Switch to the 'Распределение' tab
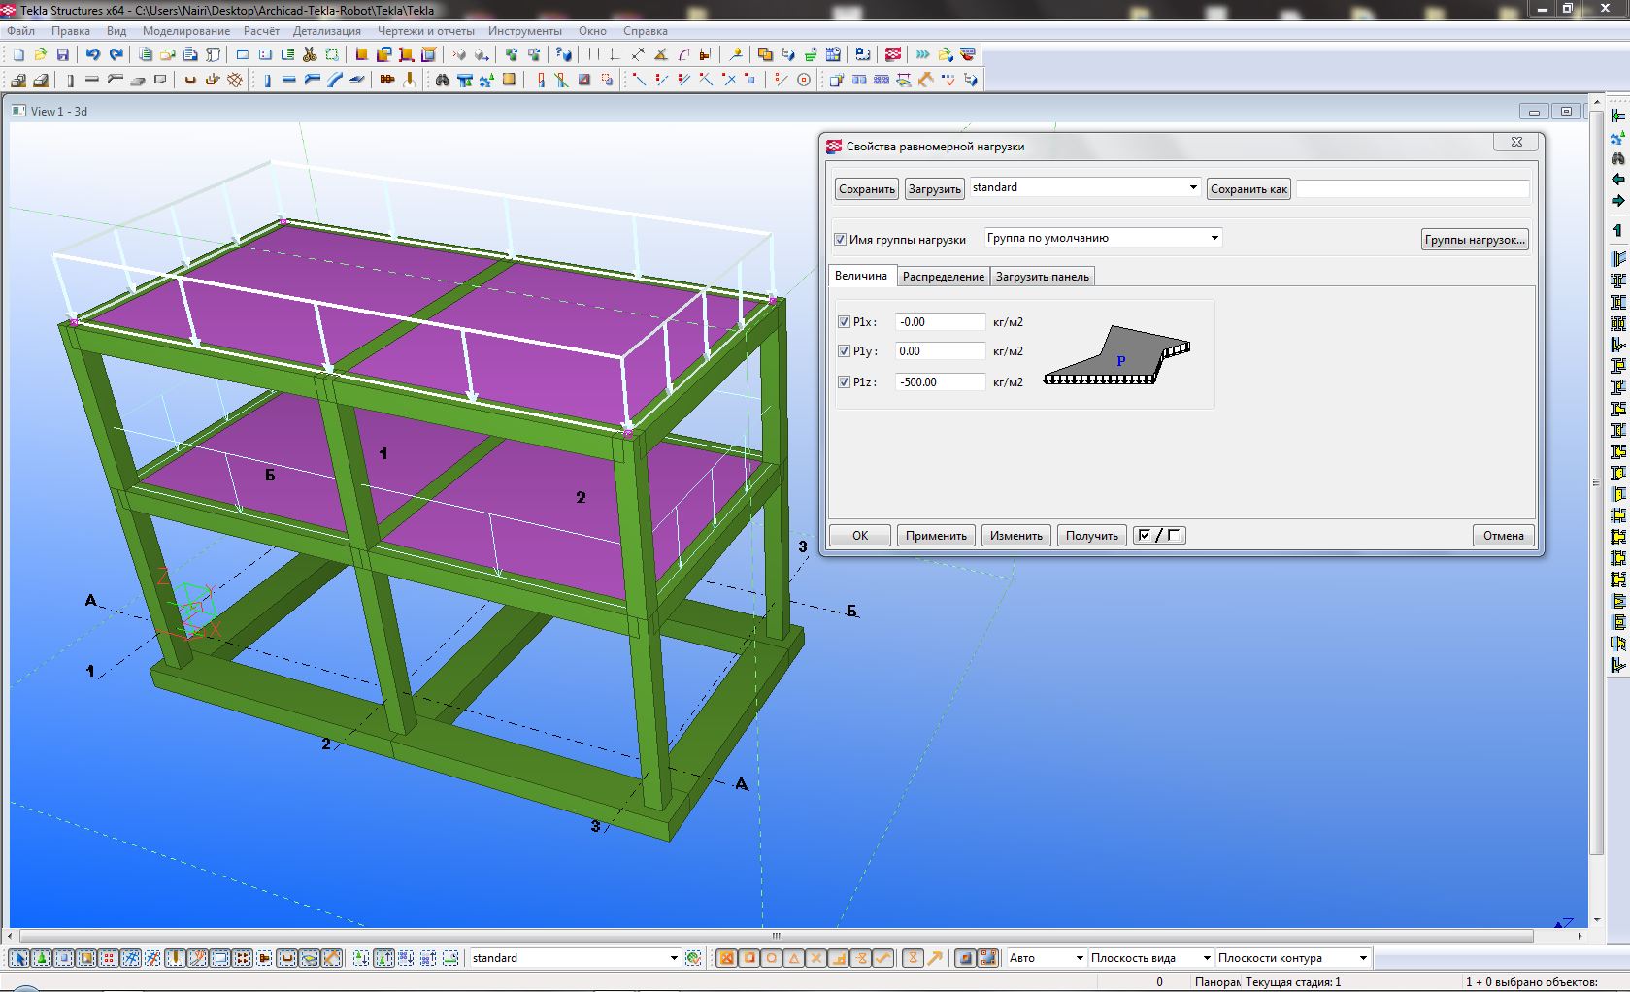The image size is (1630, 992). (x=943, y=277)
